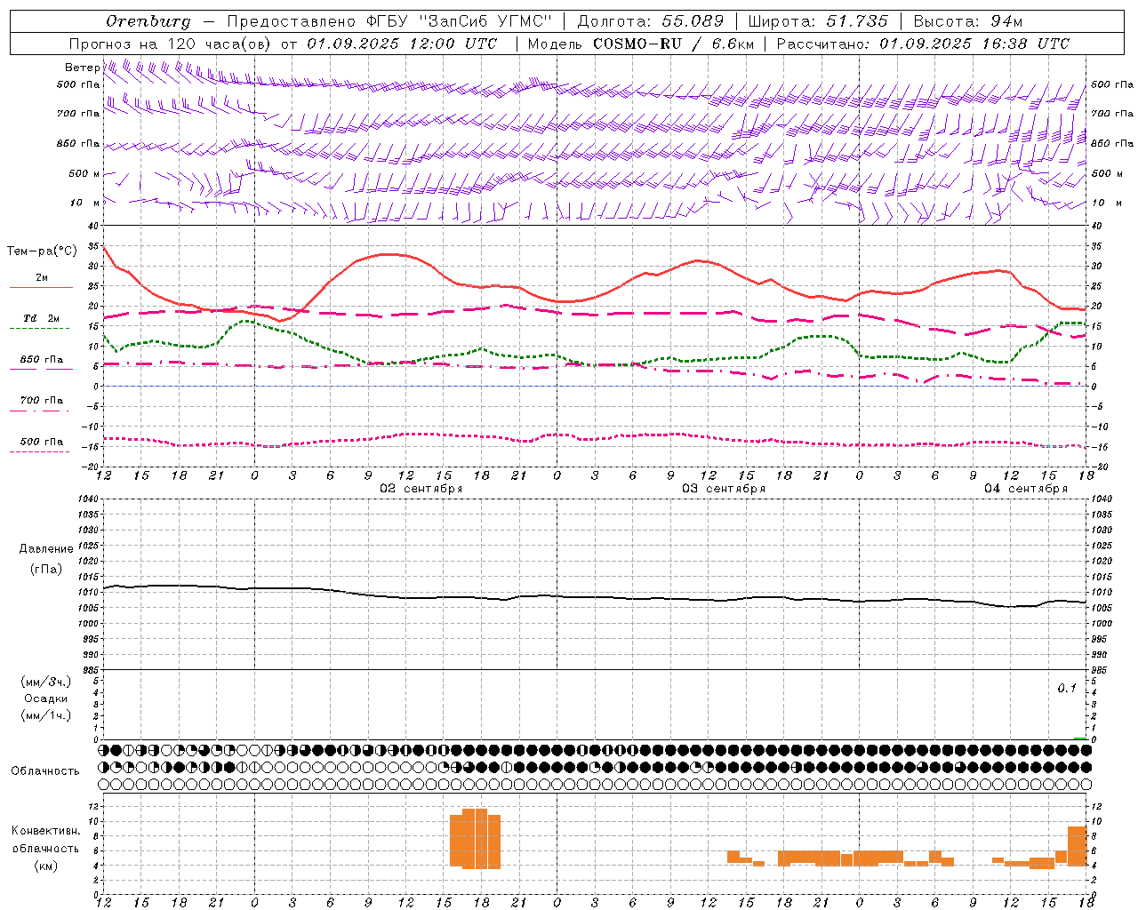The height and width of the screenshot is (910, 1138).
Task: Click the 0.1 precipitation amount value
Action: [1067, 688]
